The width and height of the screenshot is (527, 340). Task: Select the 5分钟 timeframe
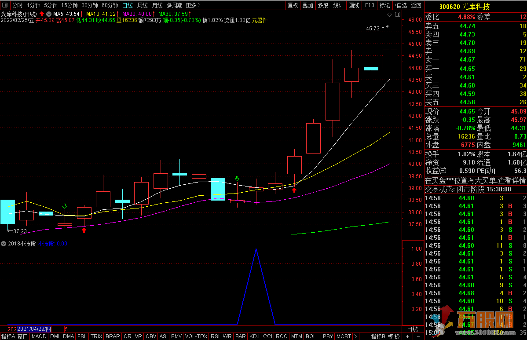[x=51, y=5]
